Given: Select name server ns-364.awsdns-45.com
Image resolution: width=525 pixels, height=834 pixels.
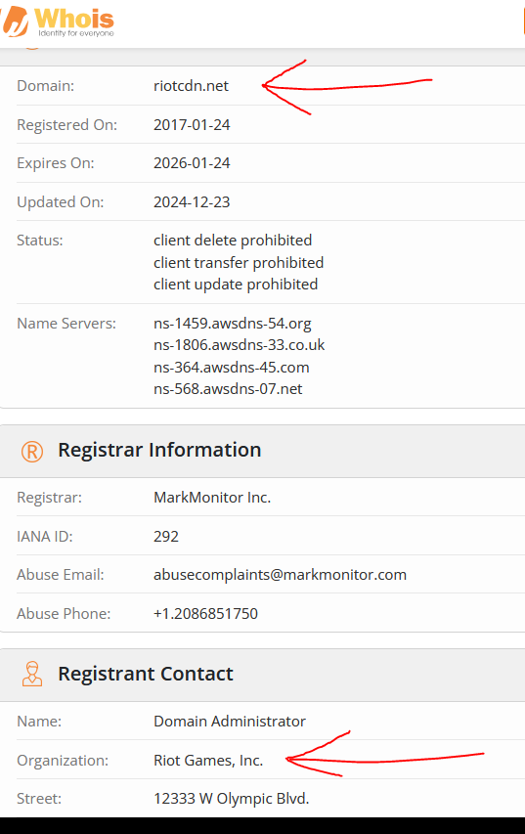Looking at the screenshot, I should tap(232, 367).
